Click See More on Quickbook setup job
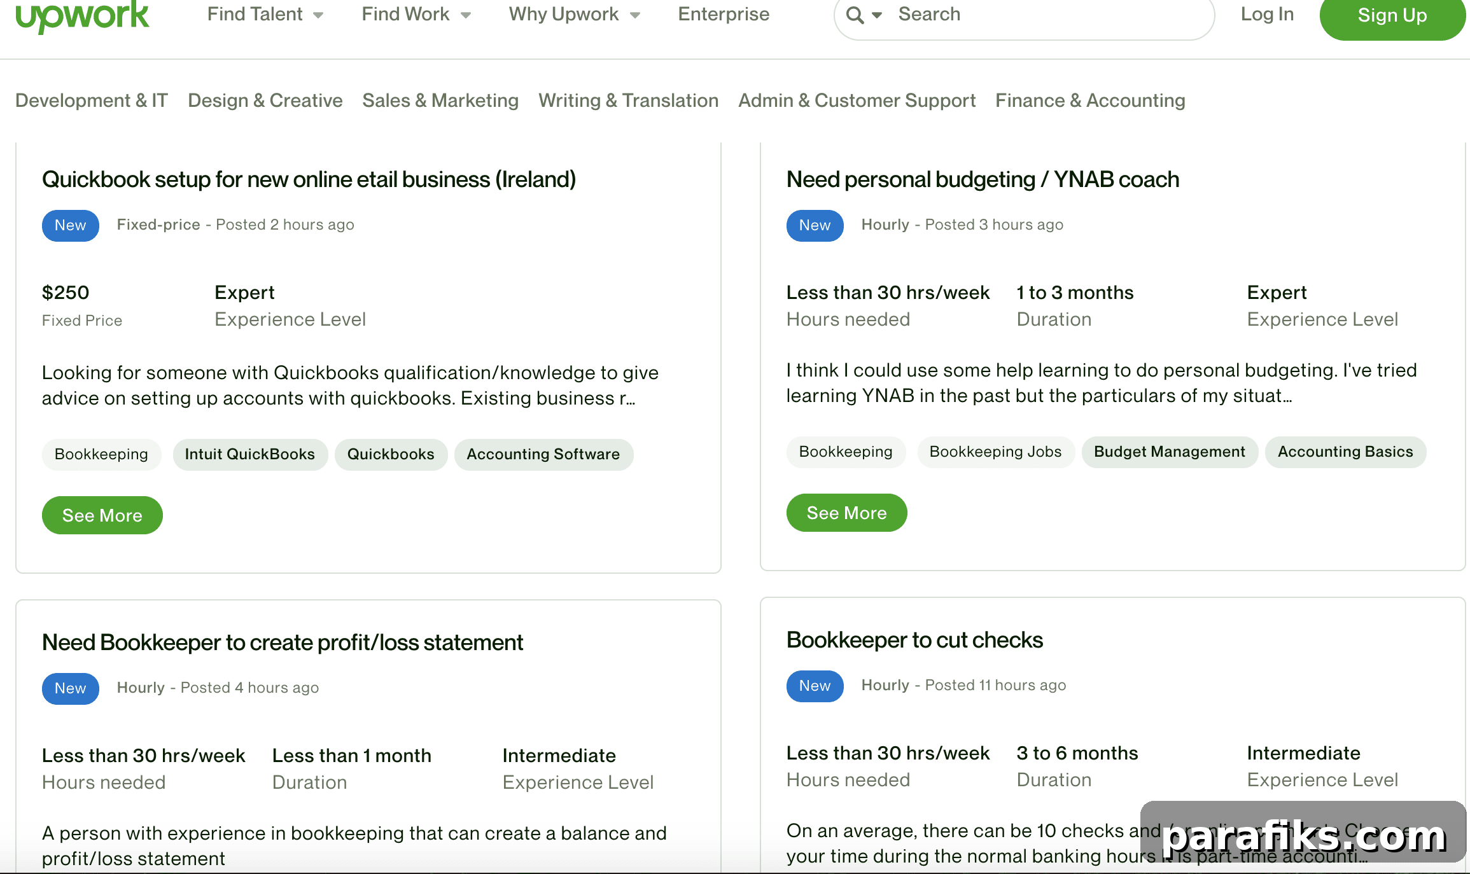This screenshot has height=874, width=1470. 102,515
